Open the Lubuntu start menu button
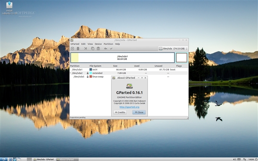 3,159
